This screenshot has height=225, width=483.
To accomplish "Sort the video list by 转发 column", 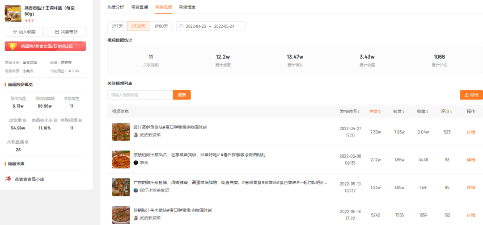I will (x=398, y=112).
